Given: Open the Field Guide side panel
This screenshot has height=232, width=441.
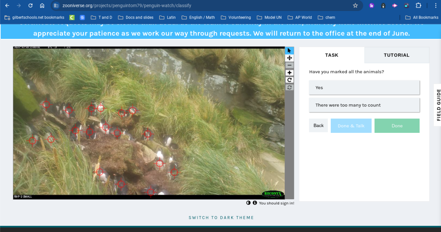Looking at the screenshot, I should tap(438, 105).
